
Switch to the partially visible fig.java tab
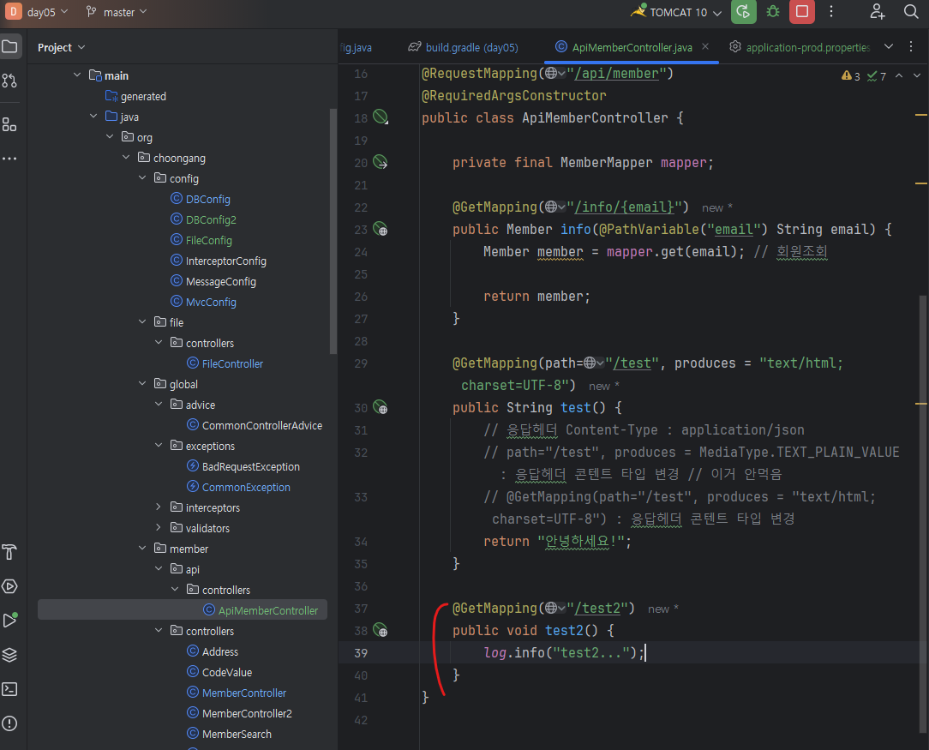357,47
